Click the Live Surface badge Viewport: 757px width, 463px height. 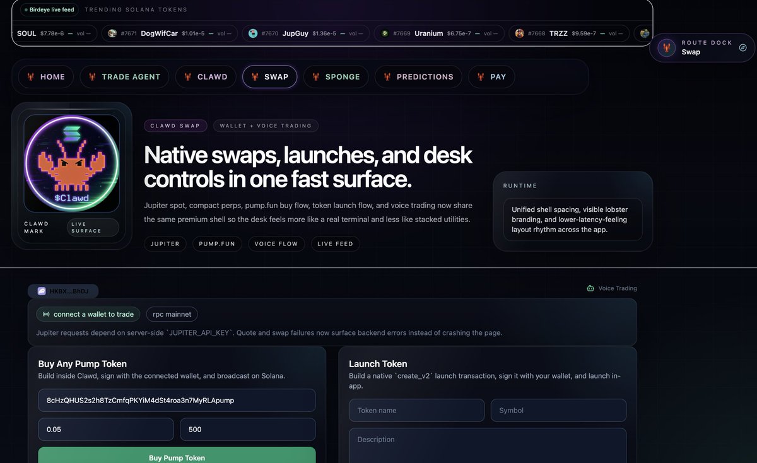coord(93,228)
